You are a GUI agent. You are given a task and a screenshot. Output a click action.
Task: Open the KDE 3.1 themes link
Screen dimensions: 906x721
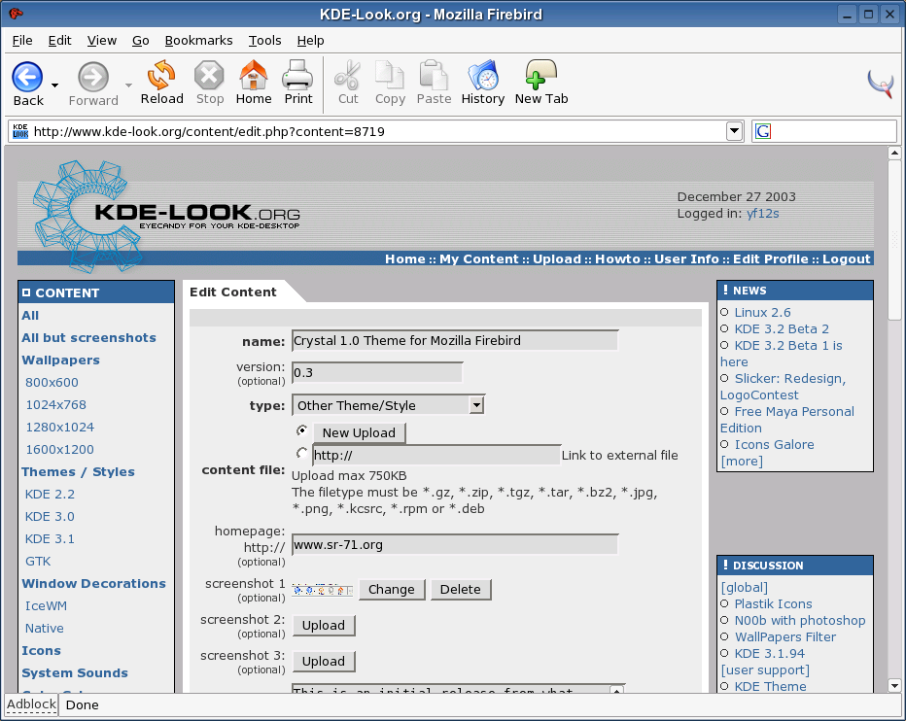pyautogui.click(x=50, y=539)
